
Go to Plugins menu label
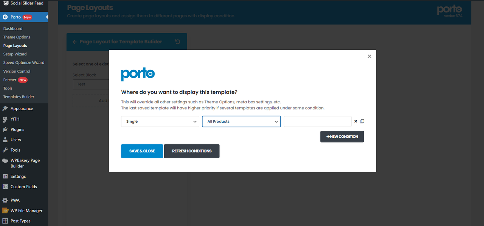coord(17,129)
